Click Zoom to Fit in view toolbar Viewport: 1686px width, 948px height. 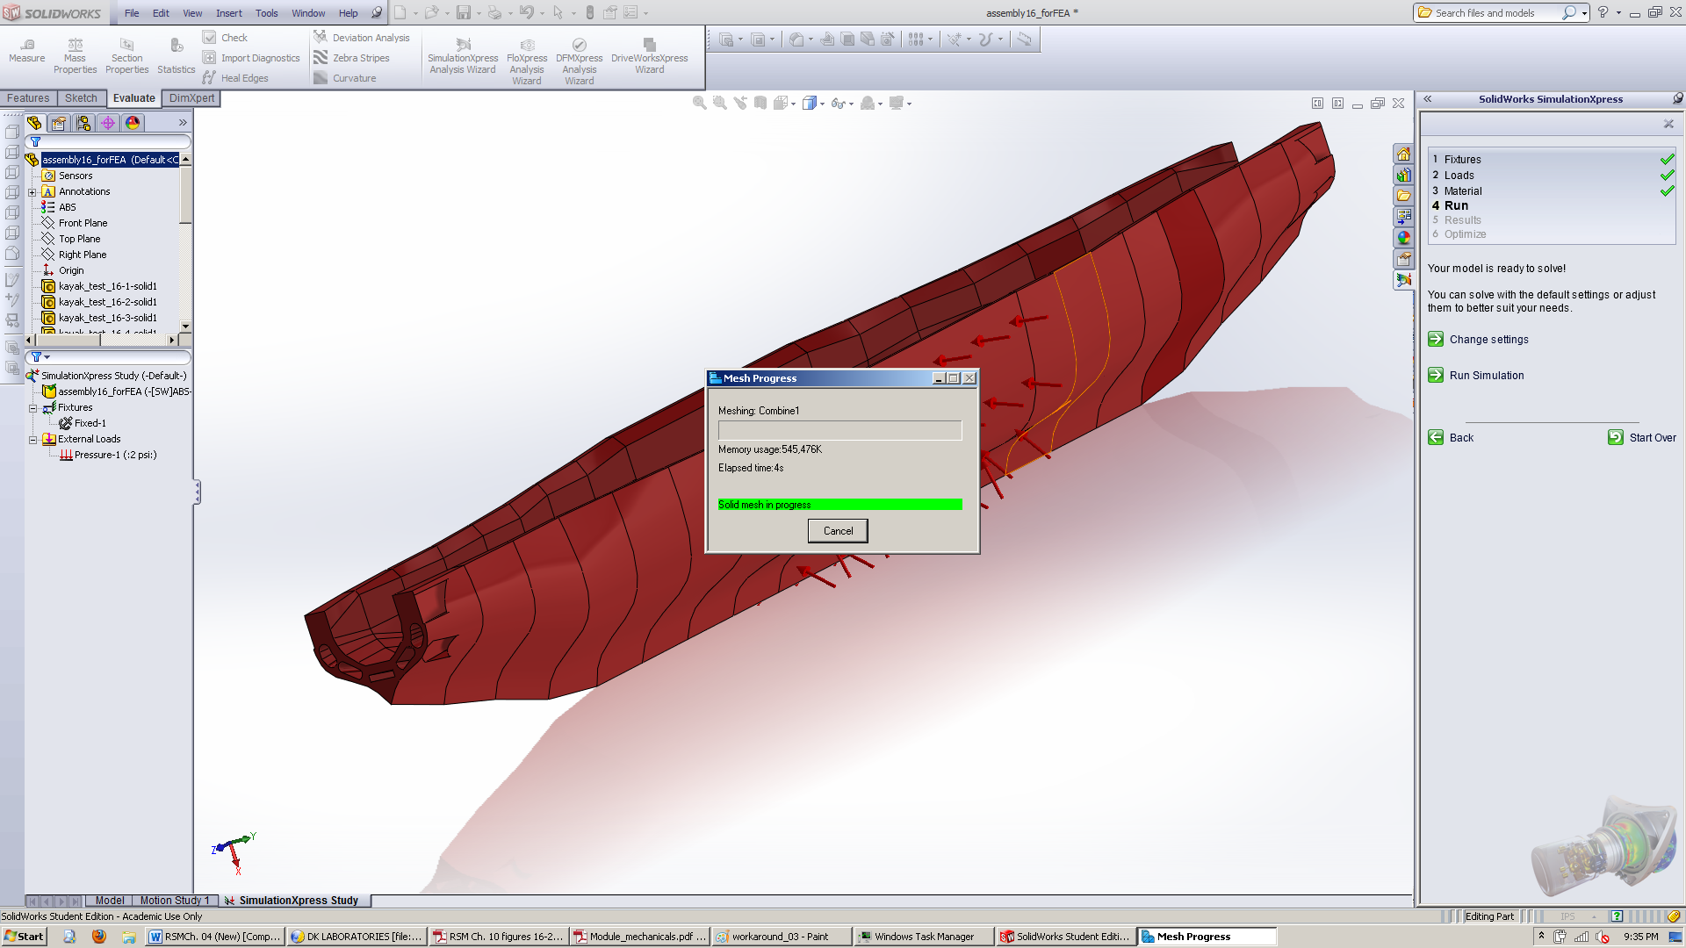[700, 104]
